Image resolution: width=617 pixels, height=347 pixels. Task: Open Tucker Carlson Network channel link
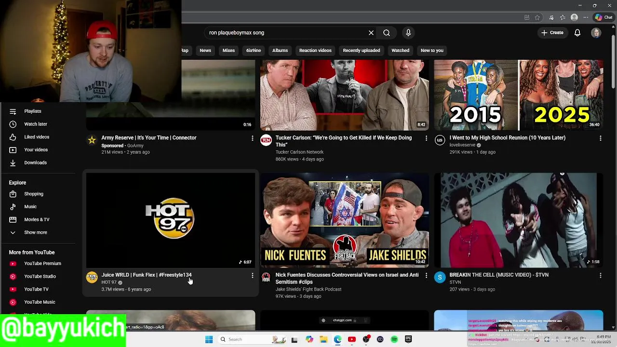[x=299, y=152]
